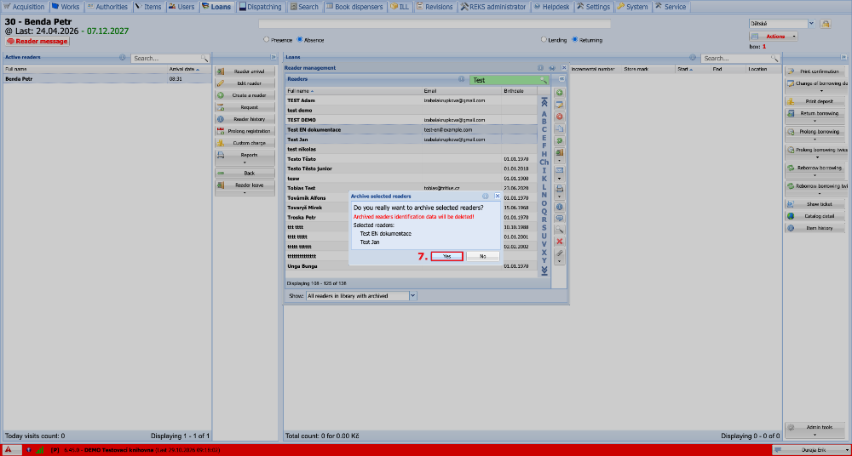
Task: Switch to the REKS administrator tab
Action: tap(493, 7)
